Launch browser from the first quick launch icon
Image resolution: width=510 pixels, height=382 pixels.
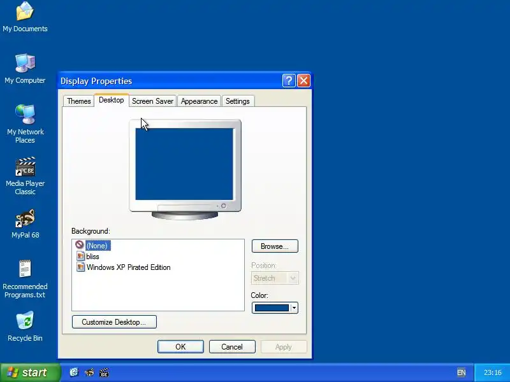74,372
